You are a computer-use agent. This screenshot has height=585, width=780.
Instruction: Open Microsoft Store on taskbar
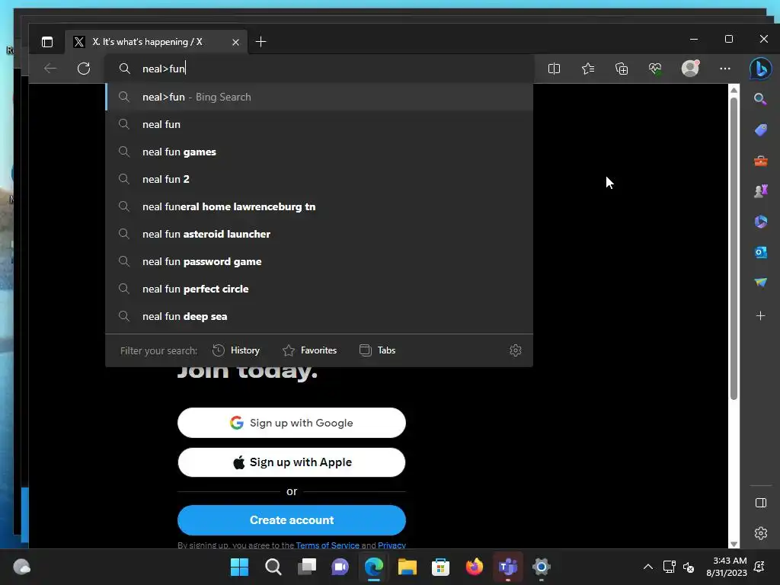pyautogui.click(x=440, y=567)
